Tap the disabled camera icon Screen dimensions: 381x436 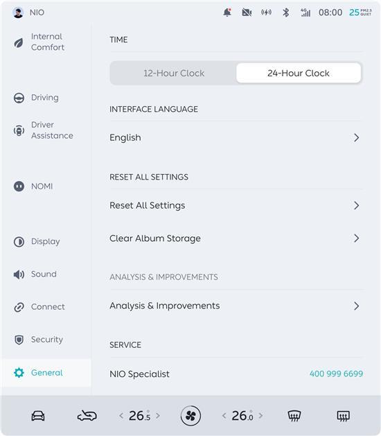click(x=247, y=12)
